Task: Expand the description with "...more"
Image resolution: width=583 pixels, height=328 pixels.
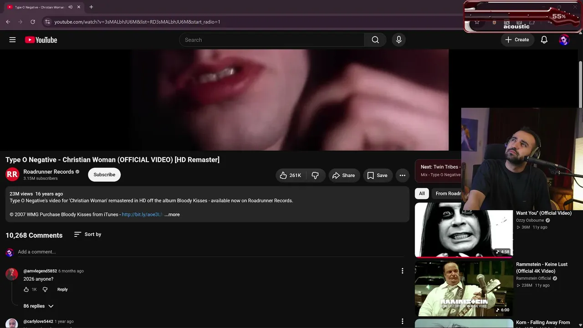Action: tap(172, 215)
